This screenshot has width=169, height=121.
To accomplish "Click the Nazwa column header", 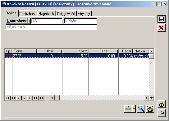I will tap(141, 51).
